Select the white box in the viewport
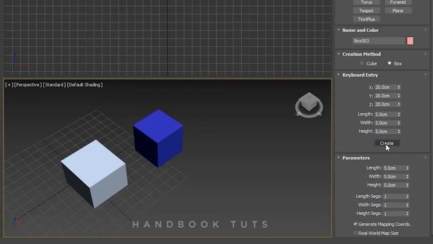433x244 pixels. [94, 174]
